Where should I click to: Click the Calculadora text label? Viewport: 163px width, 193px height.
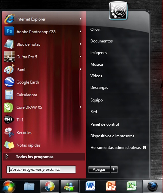27,95
